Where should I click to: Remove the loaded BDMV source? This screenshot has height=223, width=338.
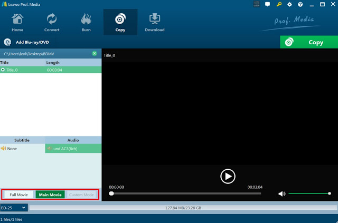click(x=95, y=54)
